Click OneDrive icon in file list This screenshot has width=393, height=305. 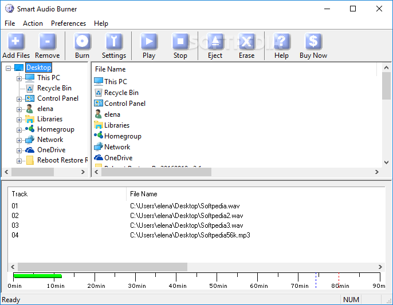[x=99, y=158]
